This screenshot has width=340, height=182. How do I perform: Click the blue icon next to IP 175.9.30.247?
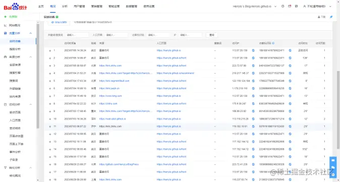click(253, 103)
